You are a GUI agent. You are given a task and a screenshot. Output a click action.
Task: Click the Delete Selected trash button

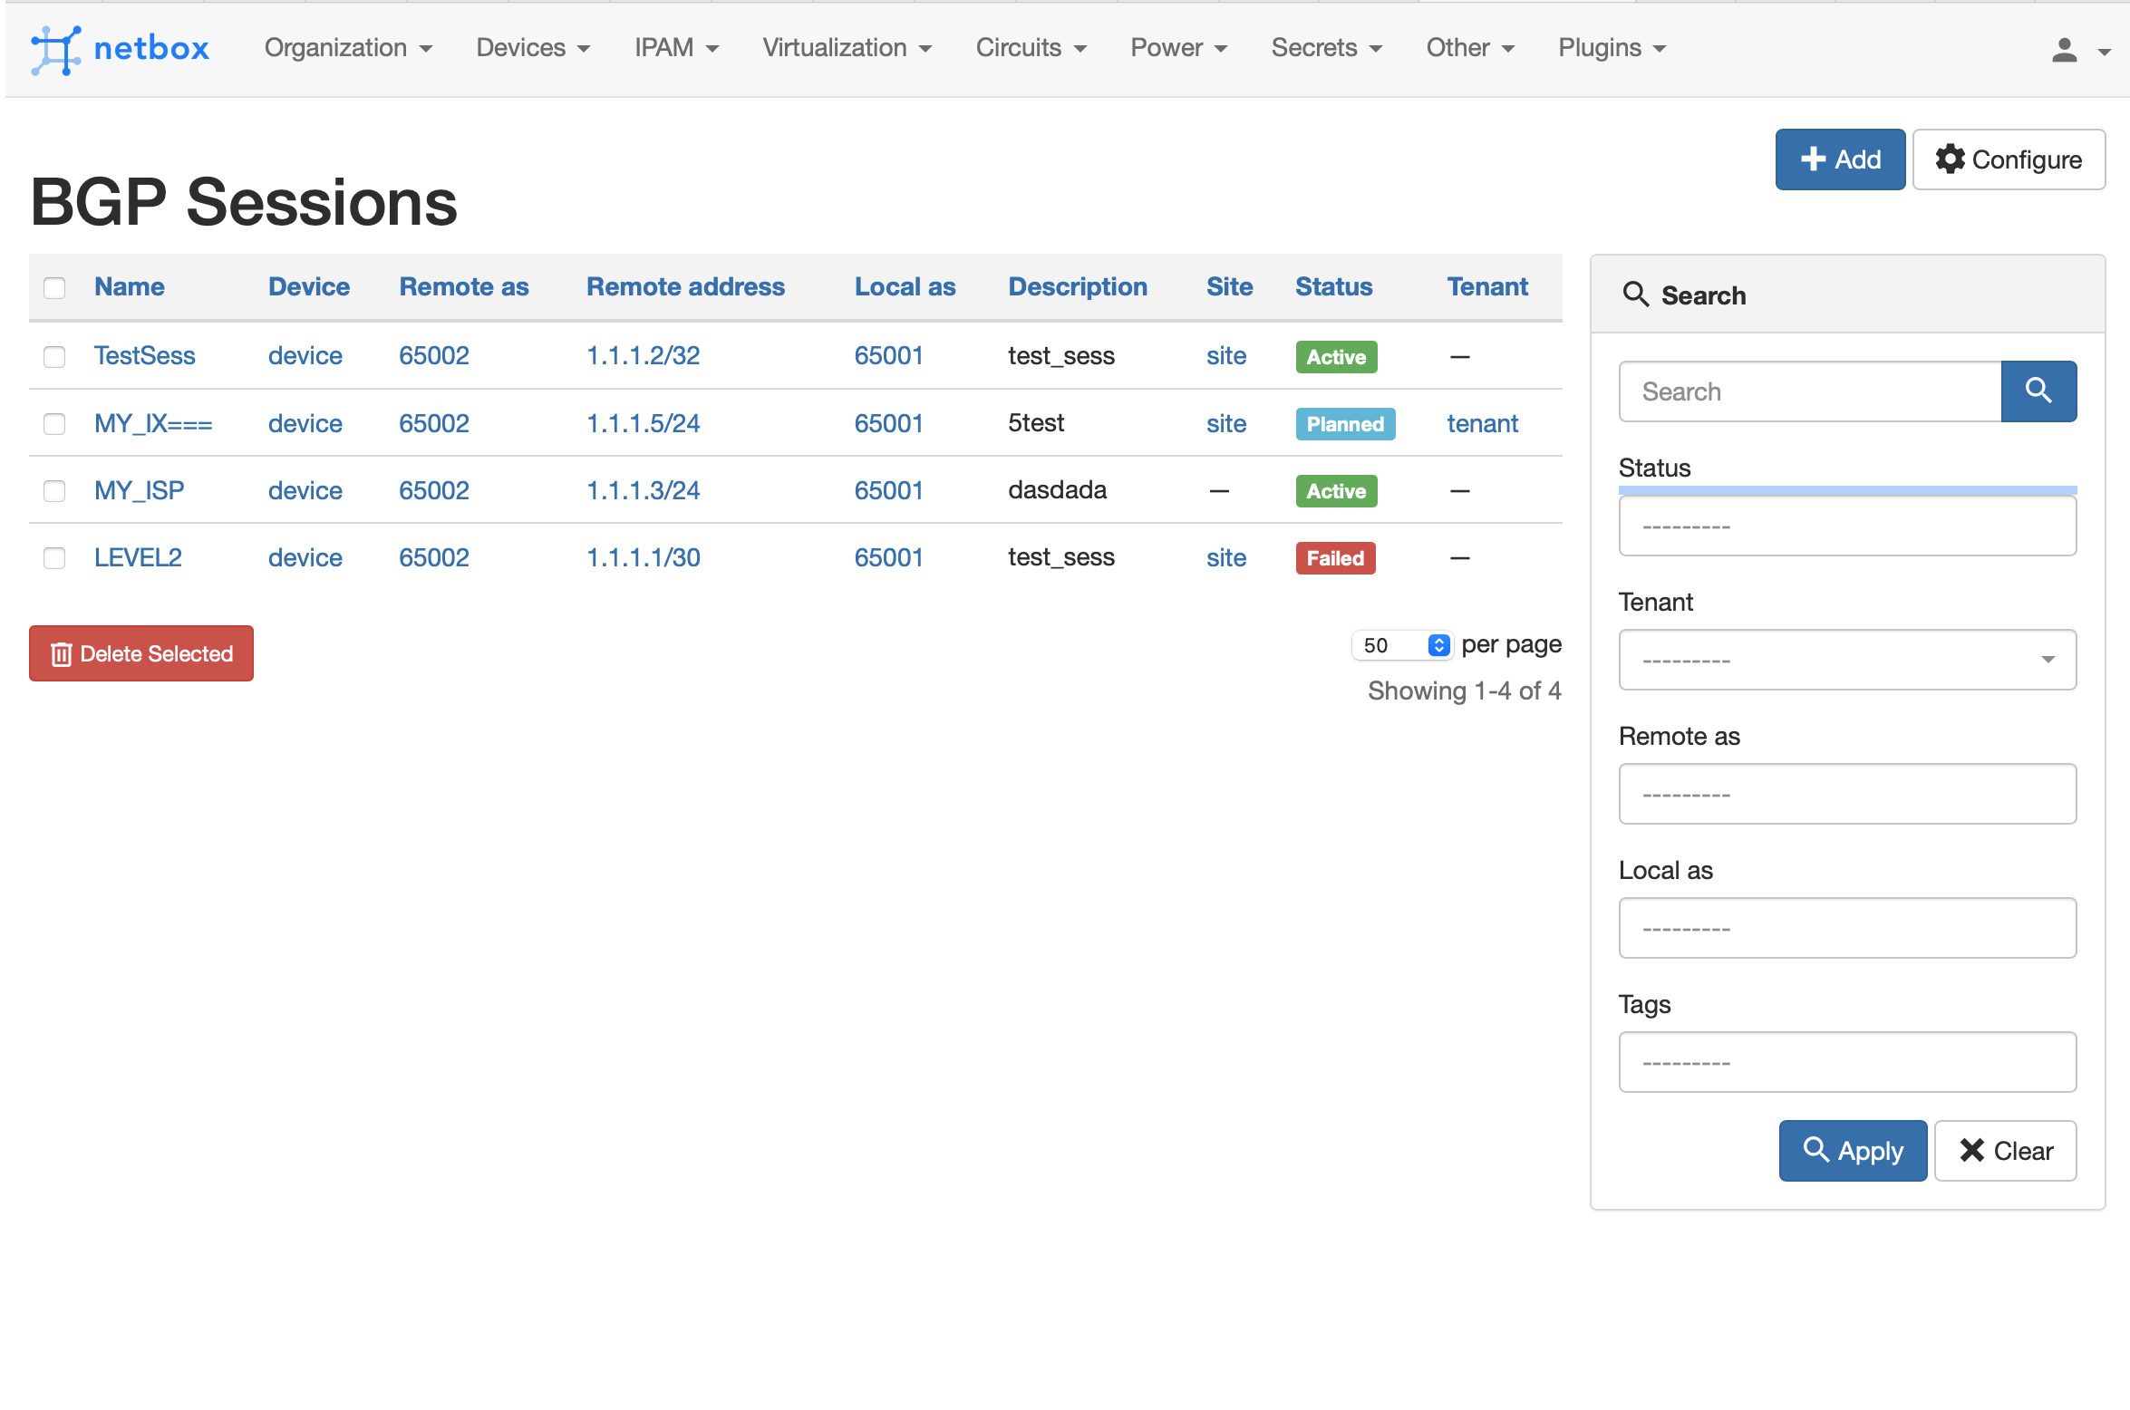click(141, 653)
